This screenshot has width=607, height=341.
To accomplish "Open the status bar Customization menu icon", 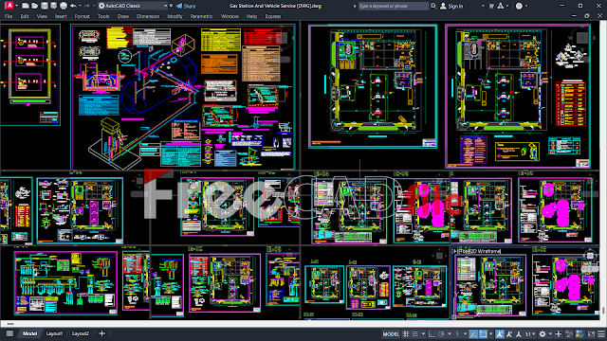I will pos(601,333).
